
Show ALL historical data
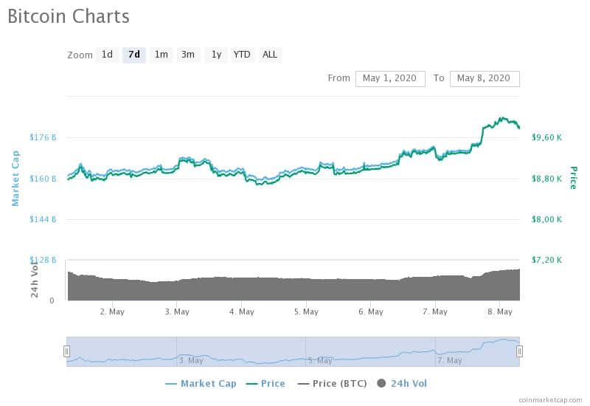(x=270, y=55)
